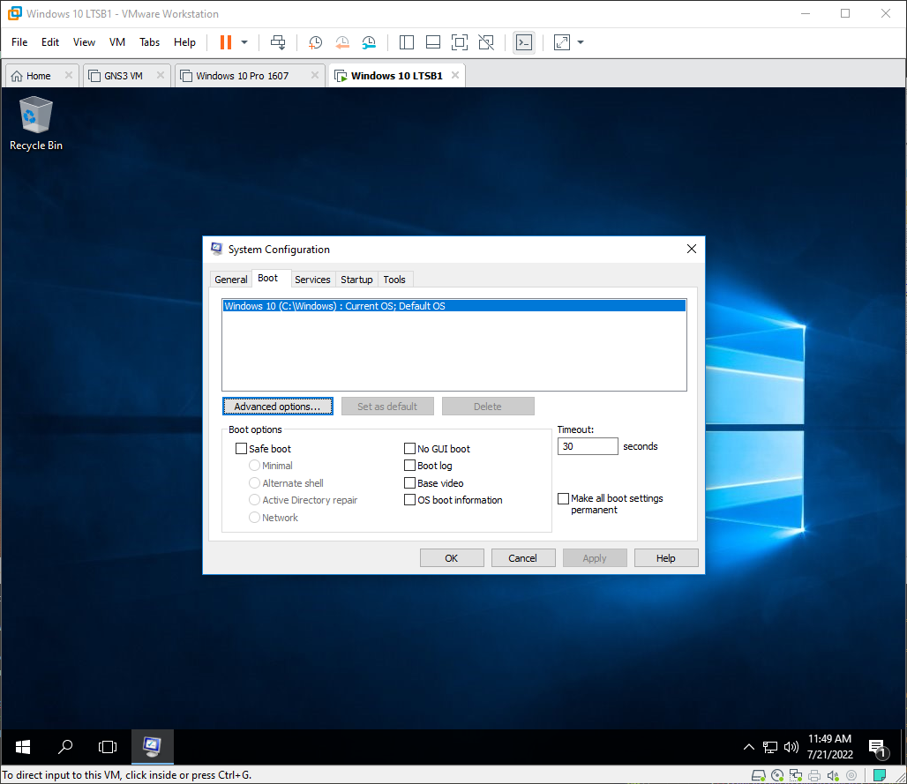Click the Timeout seconds input field

click(x=588, y=446)
